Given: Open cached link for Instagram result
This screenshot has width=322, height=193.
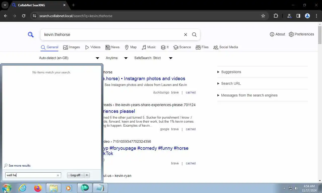Looking at the screenshot, I should click(191, 92).
